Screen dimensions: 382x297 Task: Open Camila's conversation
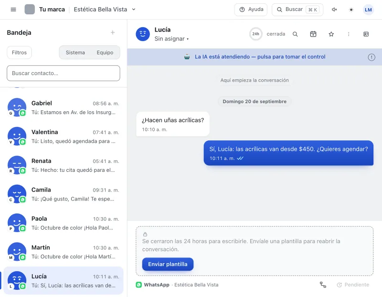[x=64, y=194]
